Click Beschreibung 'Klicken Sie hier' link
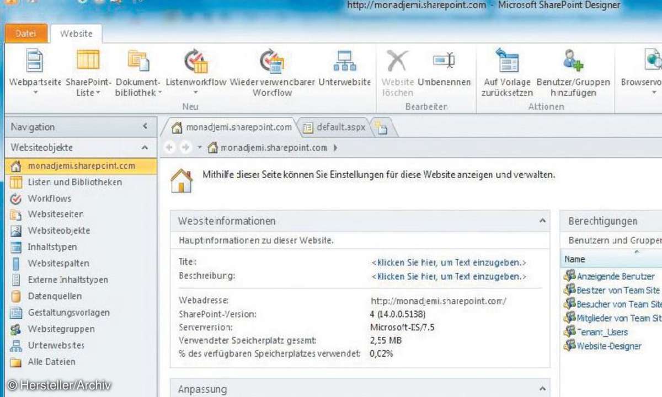662x397 pixels. (449, 276)
